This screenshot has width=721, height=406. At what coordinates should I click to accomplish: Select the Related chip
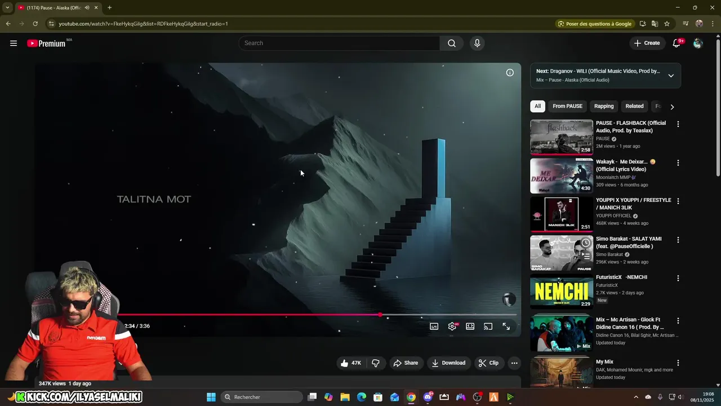coord(634,106)
